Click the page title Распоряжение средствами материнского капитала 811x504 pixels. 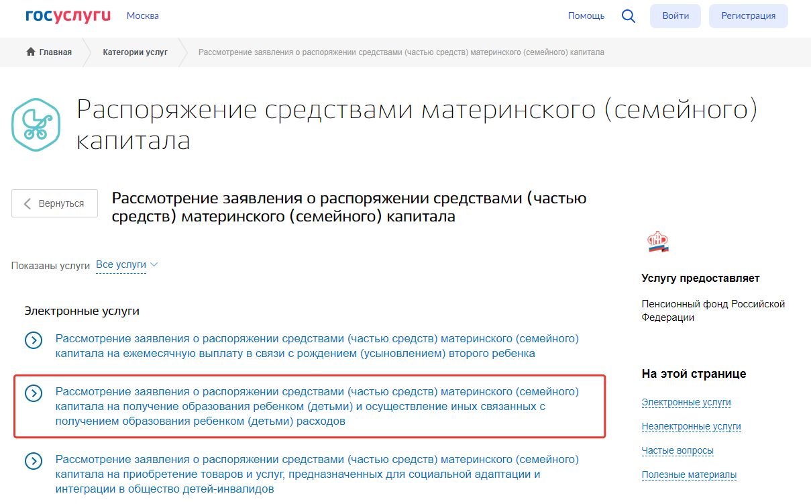[x=417, y=125]
